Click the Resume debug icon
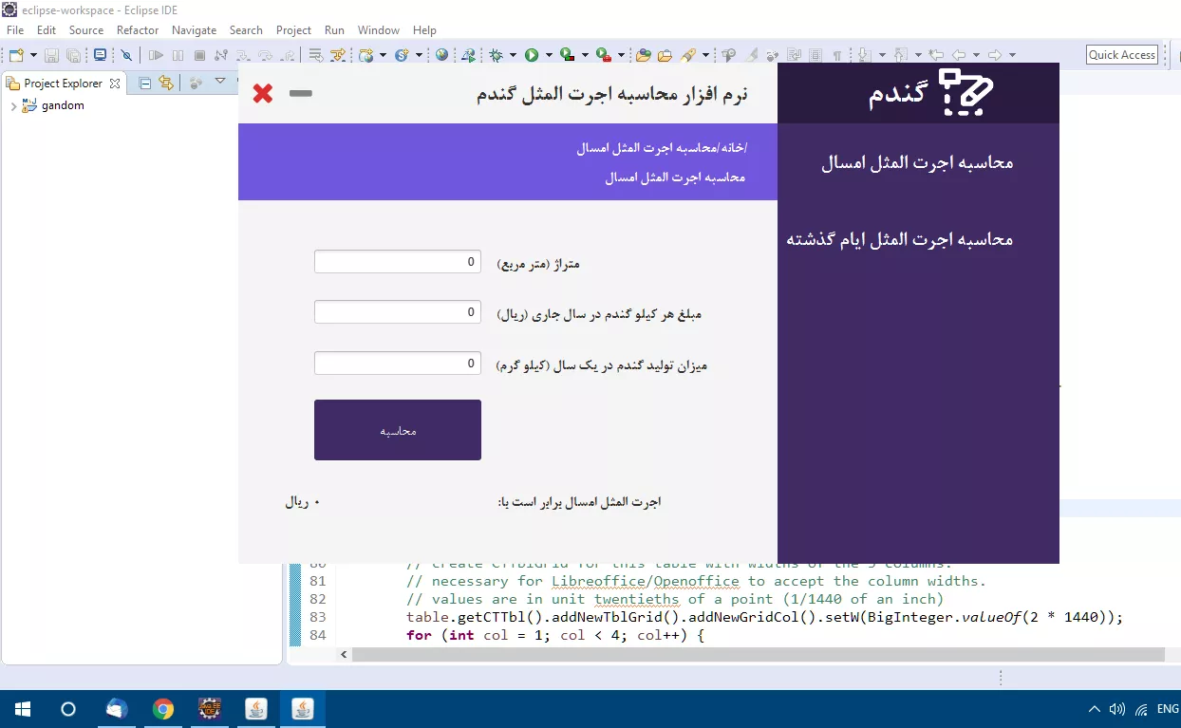Viewport: 1181px width, 728px height. click(x=156, y=55)
